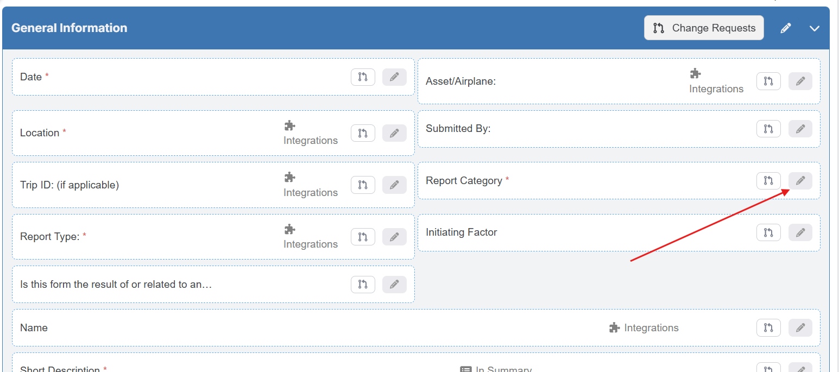The image size is (839, 372).
Task: Click the pencil edit icon for Date
Action: (394, 77)
